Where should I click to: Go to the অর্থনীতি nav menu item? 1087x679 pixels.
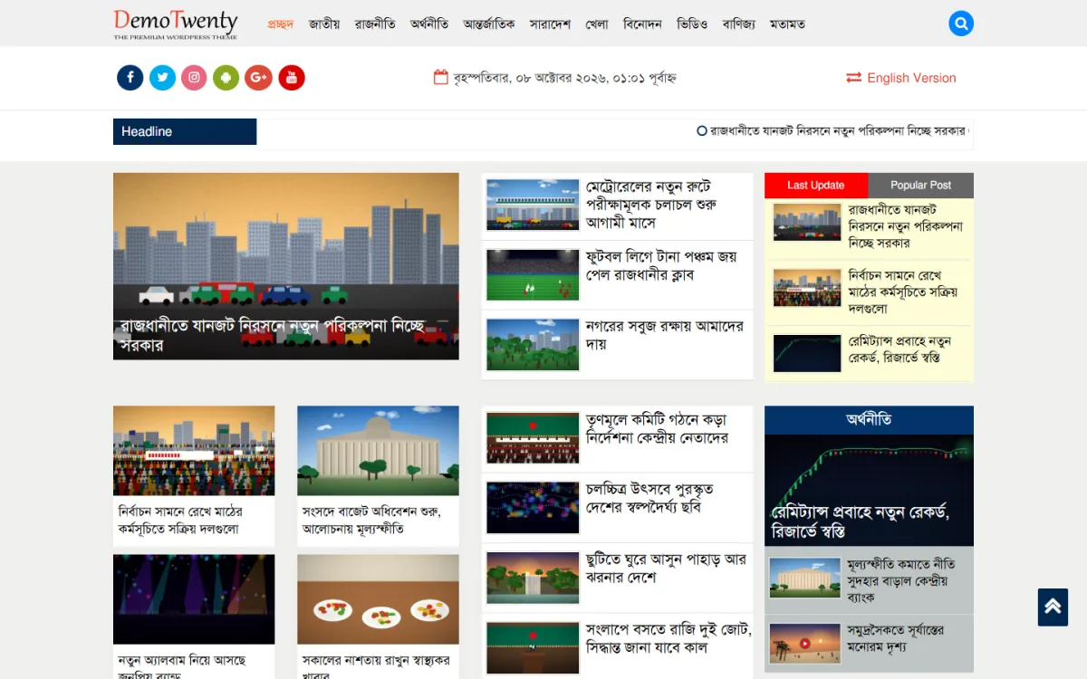[429, 24]
